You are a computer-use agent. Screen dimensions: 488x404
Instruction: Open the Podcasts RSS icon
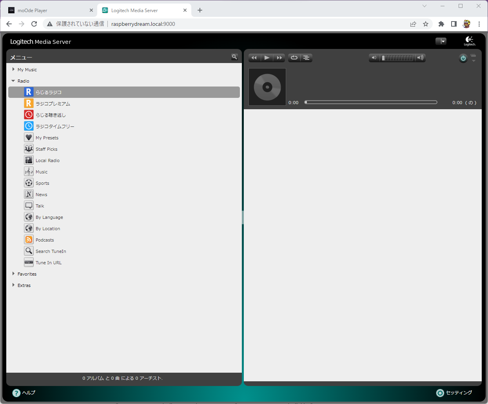tap(29, 240)
